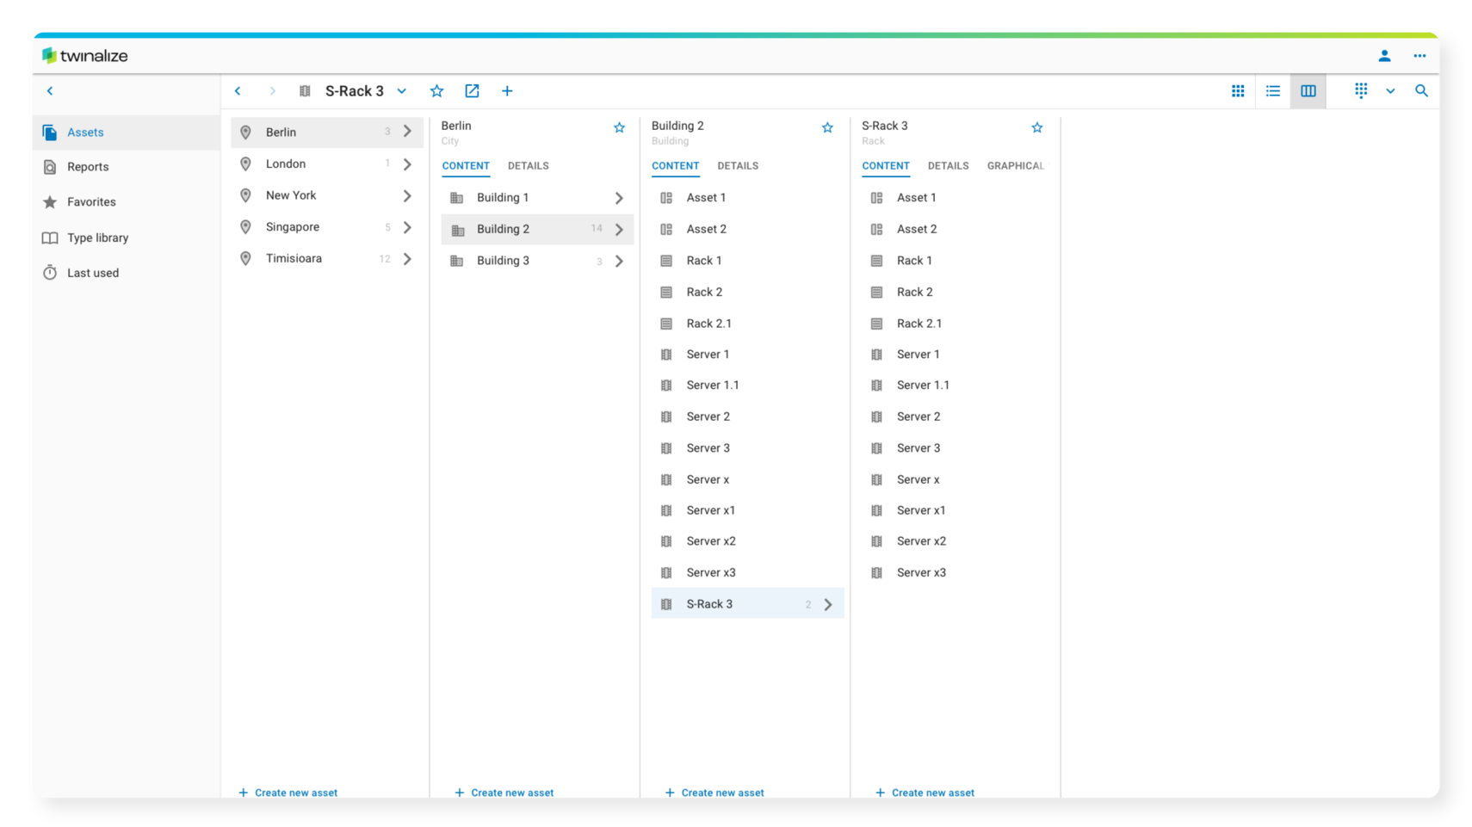Viewport: 1472px width, 827px height.
Task: Expand the Timisioara location chevron
Action: tap(407, 259)
